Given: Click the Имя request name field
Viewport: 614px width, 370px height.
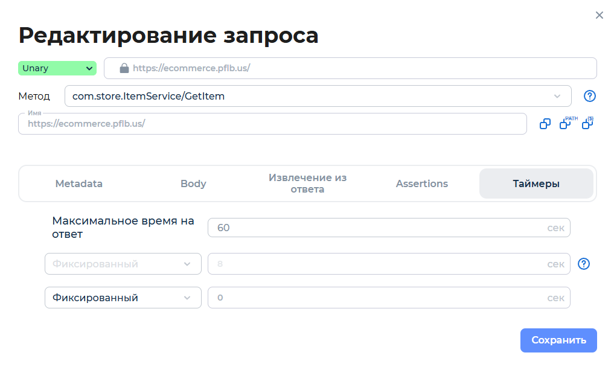Looking at the screenshot, I should coord(272,124).
